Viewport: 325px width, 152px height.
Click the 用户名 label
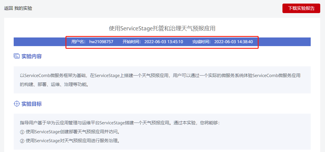click(79, 42)
